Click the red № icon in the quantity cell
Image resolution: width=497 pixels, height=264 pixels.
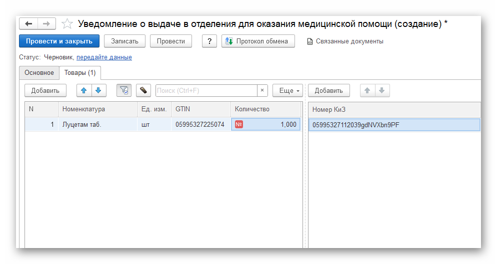pos(239,124)
